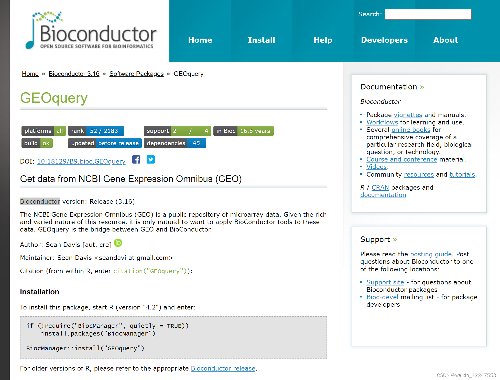Click the in Bioc 16.5 years badge
Viewport: 500px width, 380px height.
[x=243, y=131]
